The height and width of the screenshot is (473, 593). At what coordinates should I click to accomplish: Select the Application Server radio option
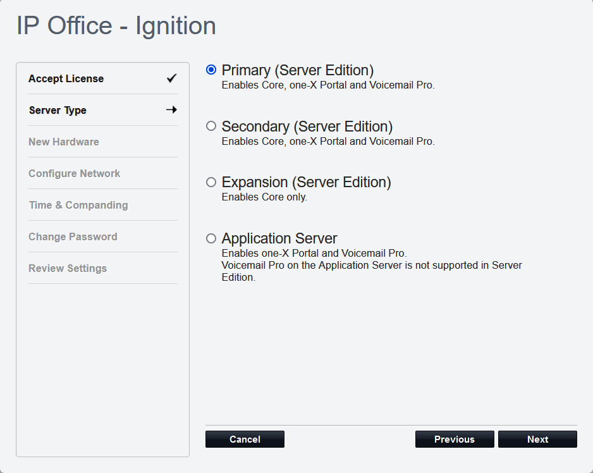(211, 238)
